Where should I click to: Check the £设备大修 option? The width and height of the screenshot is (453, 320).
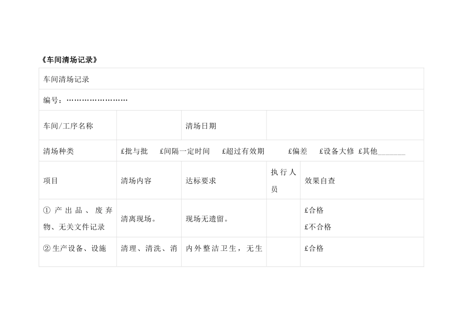[337, 151]
